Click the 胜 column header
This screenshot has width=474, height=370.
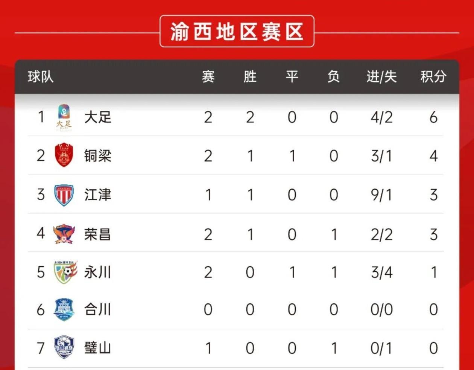coord(250,77)
